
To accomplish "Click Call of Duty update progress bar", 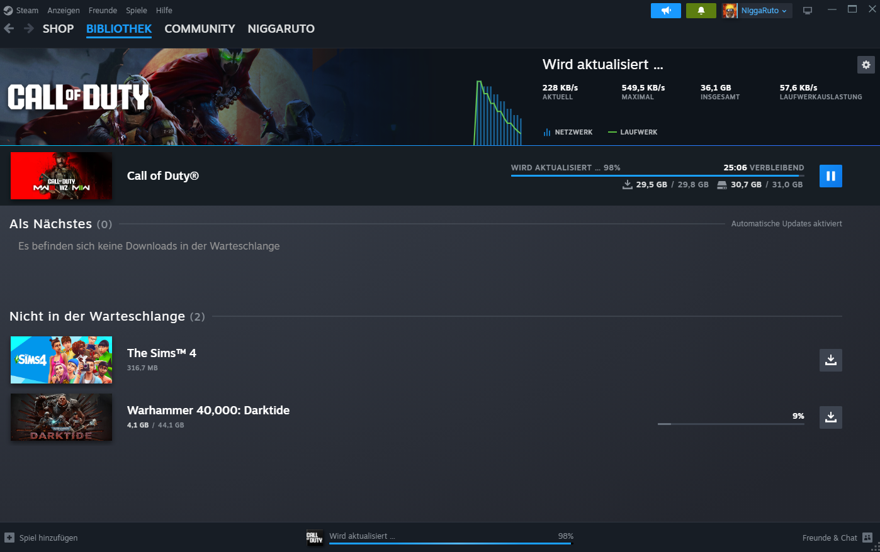I will 658,176.
